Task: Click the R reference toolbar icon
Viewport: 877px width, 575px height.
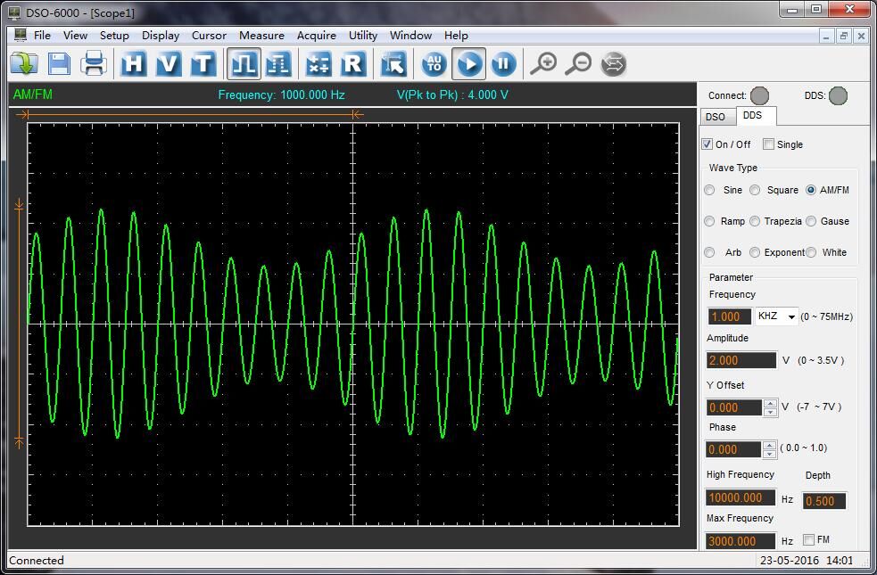Action: (353, 63)
